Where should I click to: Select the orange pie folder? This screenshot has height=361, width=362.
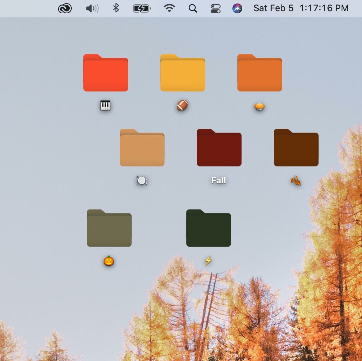[x=259, y=72]
